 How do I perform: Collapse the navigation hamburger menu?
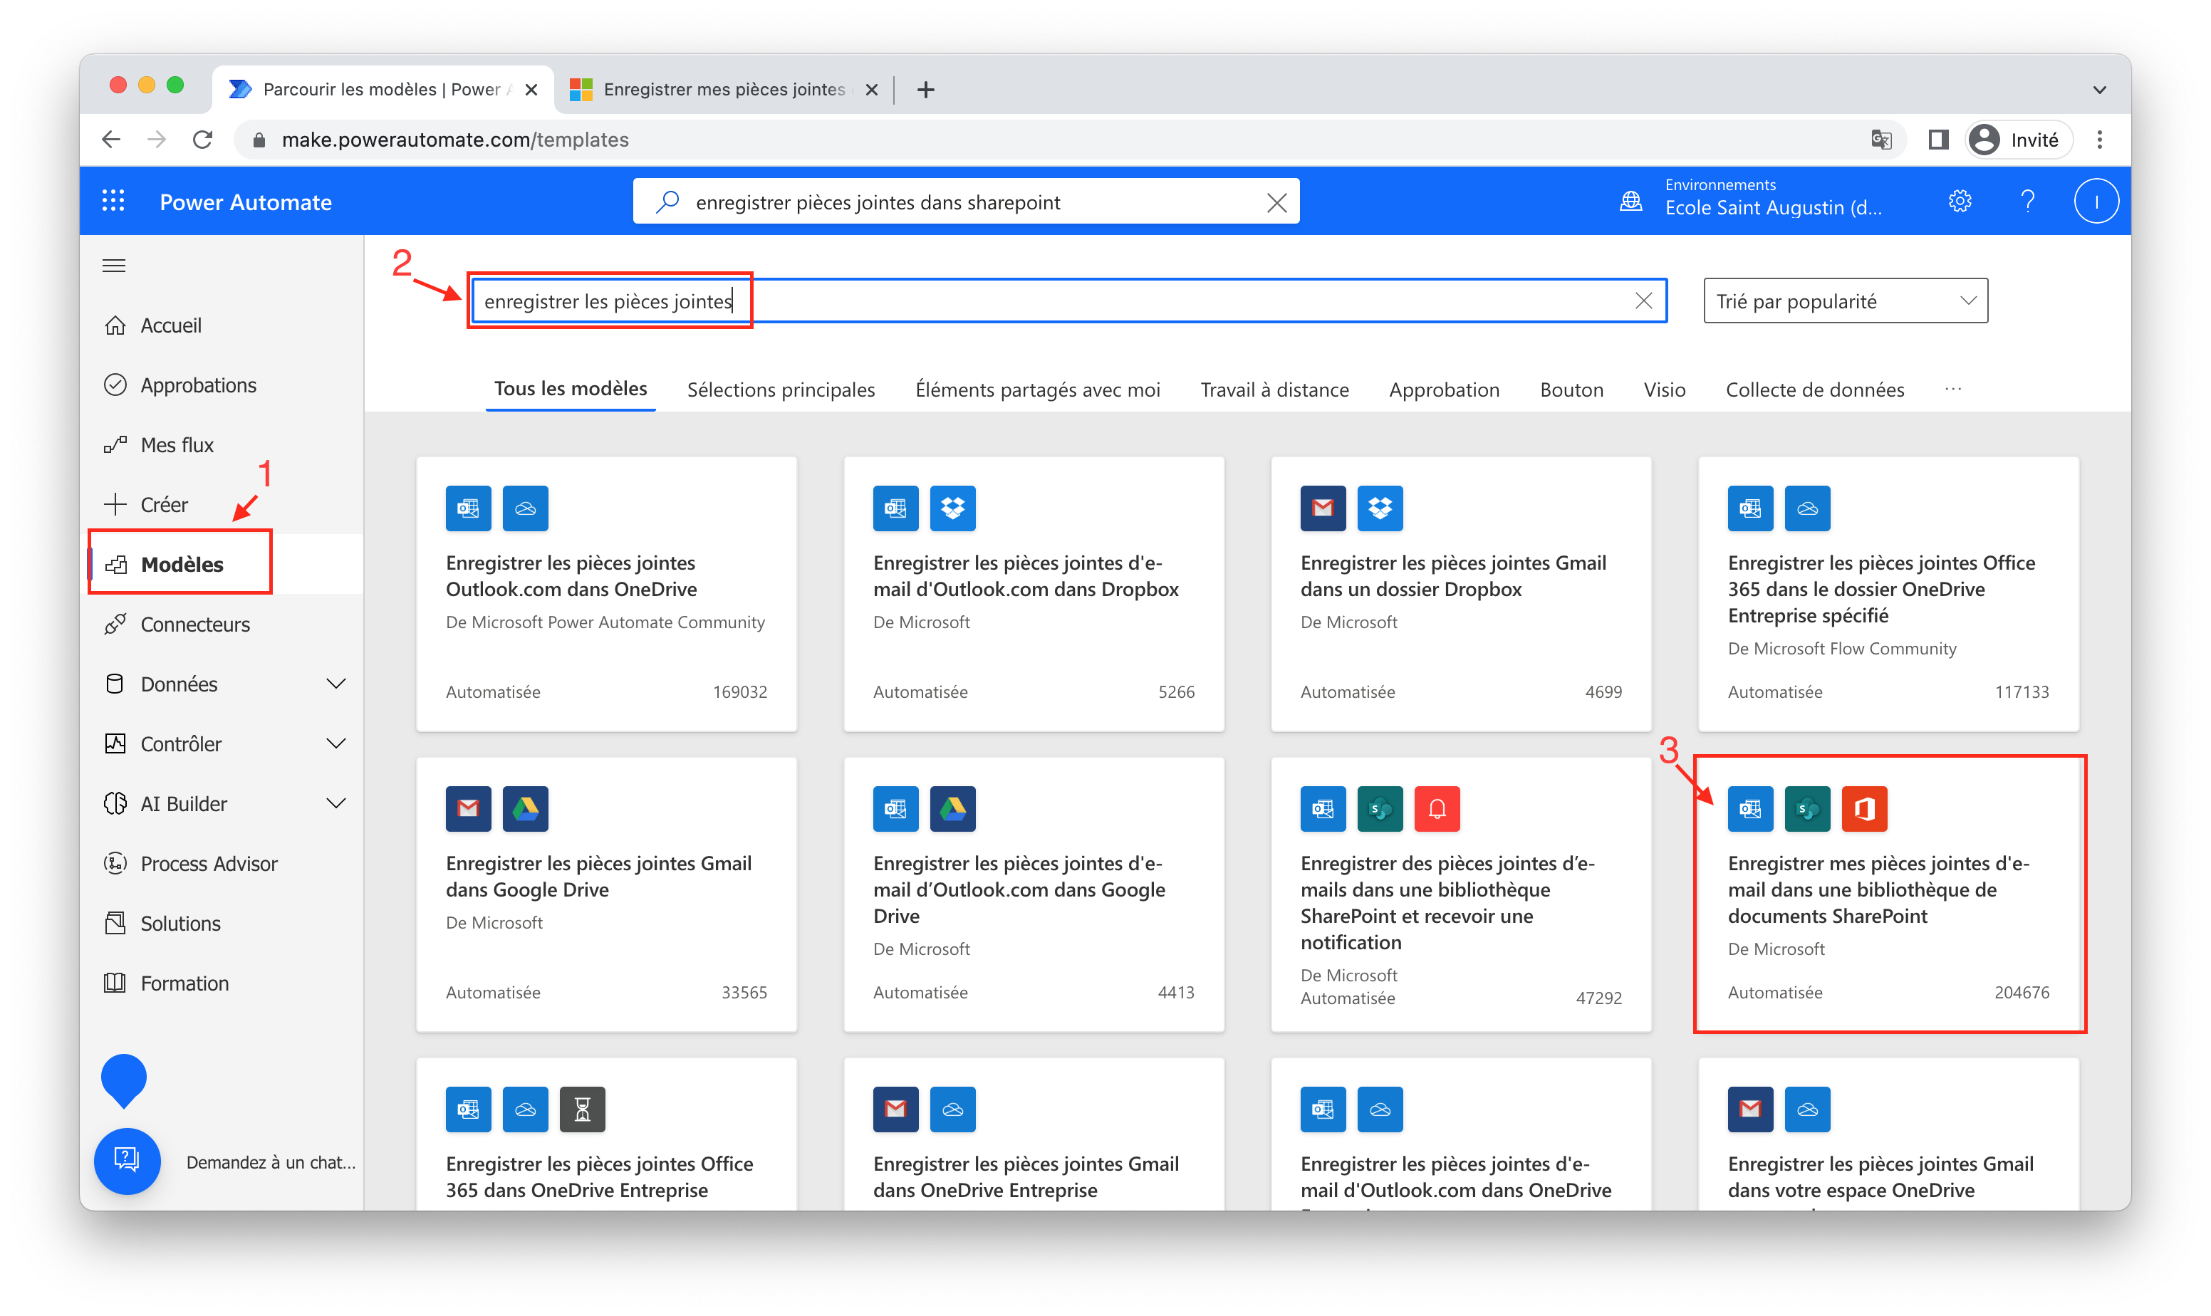[x=113, y=266]
